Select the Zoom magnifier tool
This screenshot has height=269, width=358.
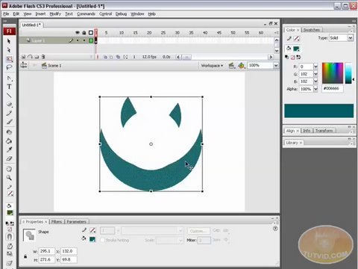pyautogui.click(x=9, y=178)
